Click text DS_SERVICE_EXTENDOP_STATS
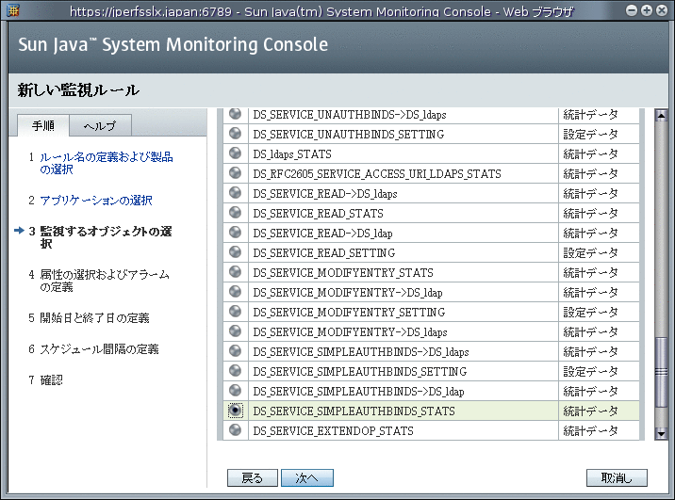Image resolution: width=675 pixels, height=500 pixels. (333, 430)
